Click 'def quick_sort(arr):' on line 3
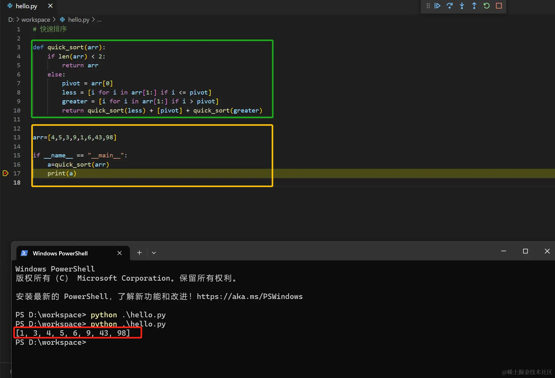The image size is (555, 378). pos(69,47)
